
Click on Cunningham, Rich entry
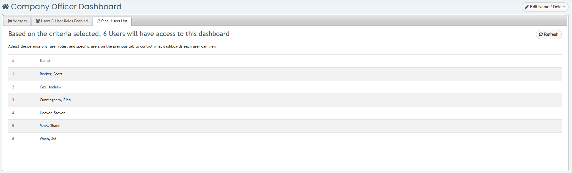pos(285,100)
